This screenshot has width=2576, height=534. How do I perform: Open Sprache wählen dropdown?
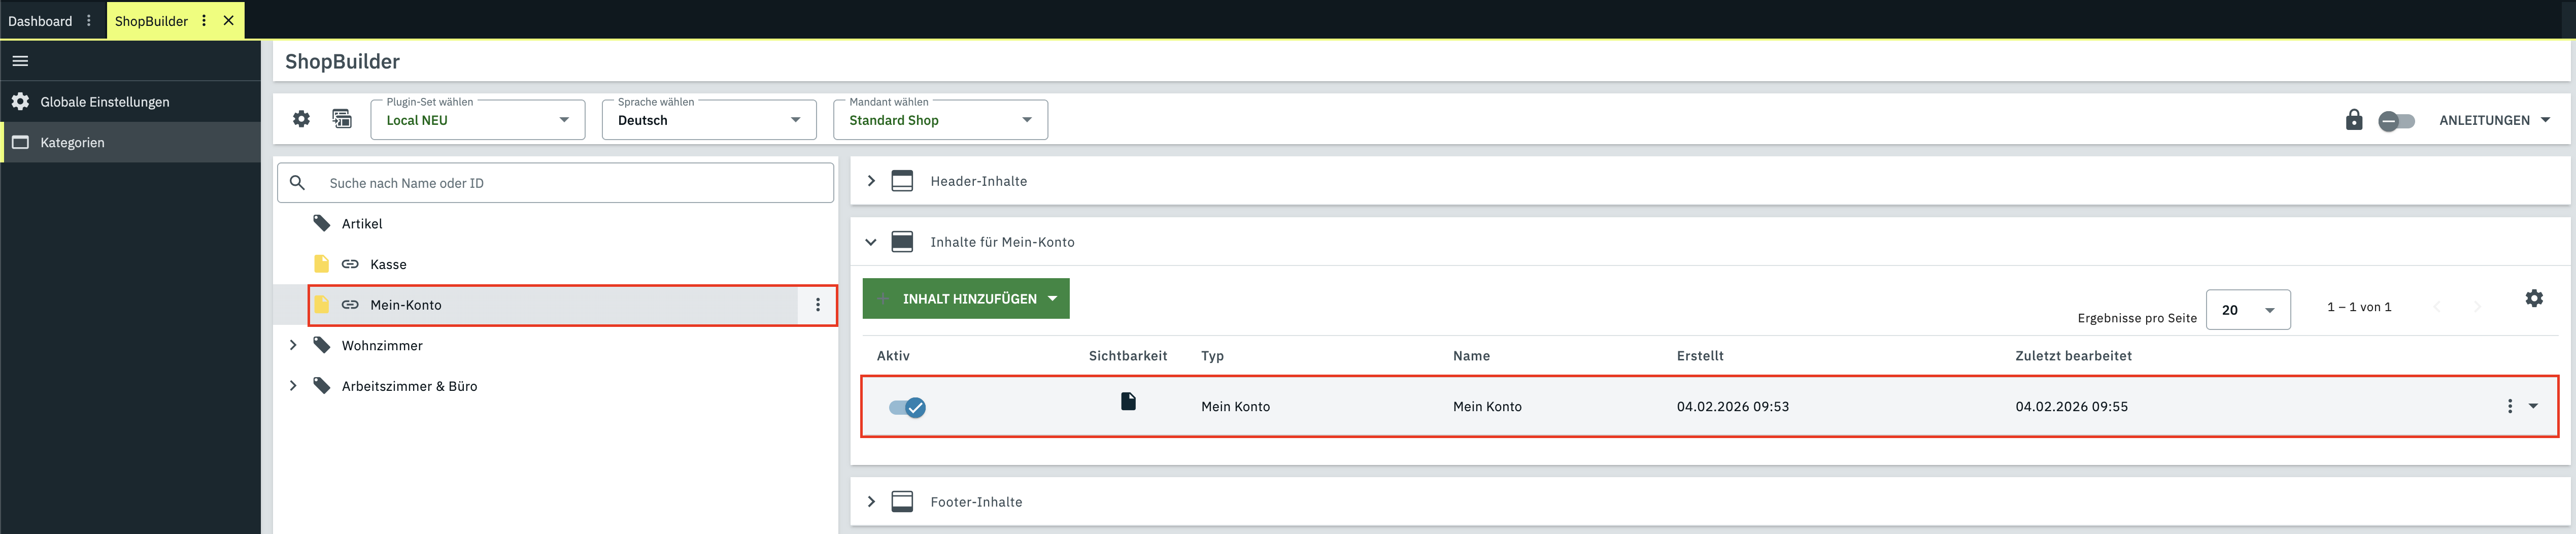pyautogui.click(x=708, y=120)
